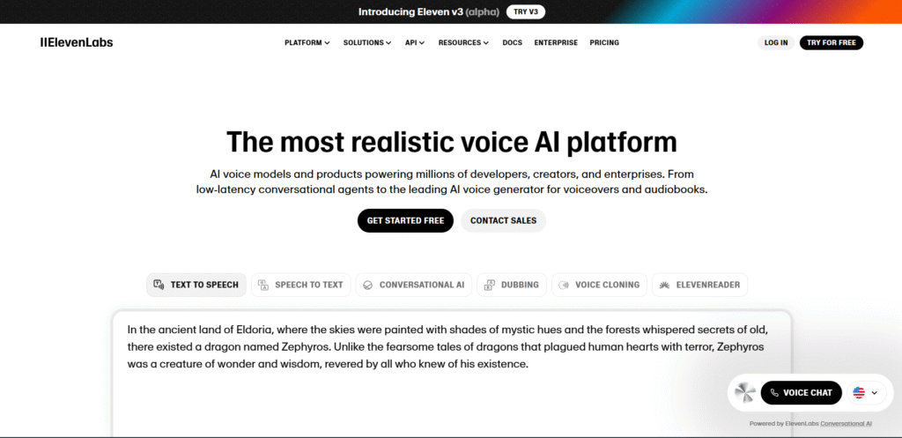Image resolution: width=902 pixels, height=438 pixels.
Task: Click the Contact Sales button
Action: [x=503, y=220]
